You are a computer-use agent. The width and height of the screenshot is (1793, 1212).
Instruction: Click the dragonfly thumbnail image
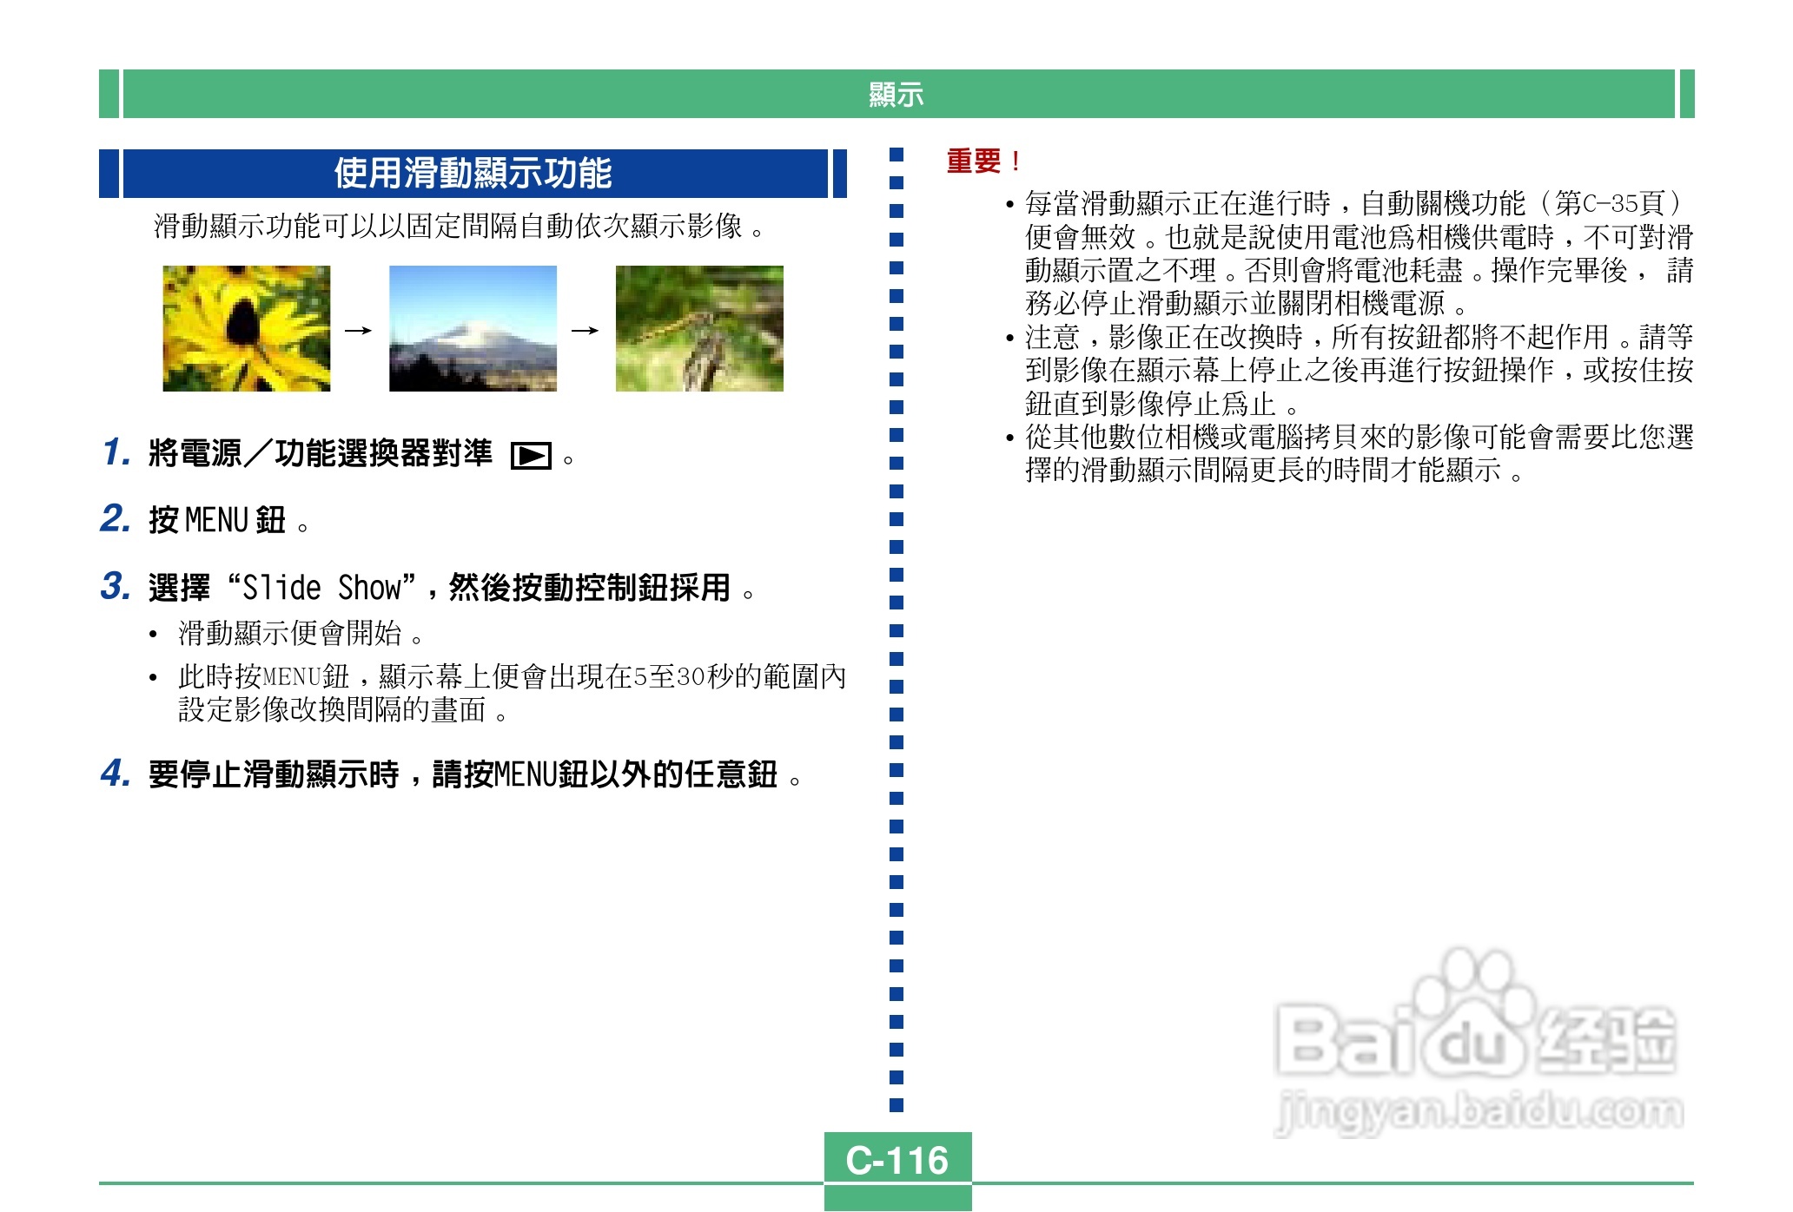[x=699, y=328]
